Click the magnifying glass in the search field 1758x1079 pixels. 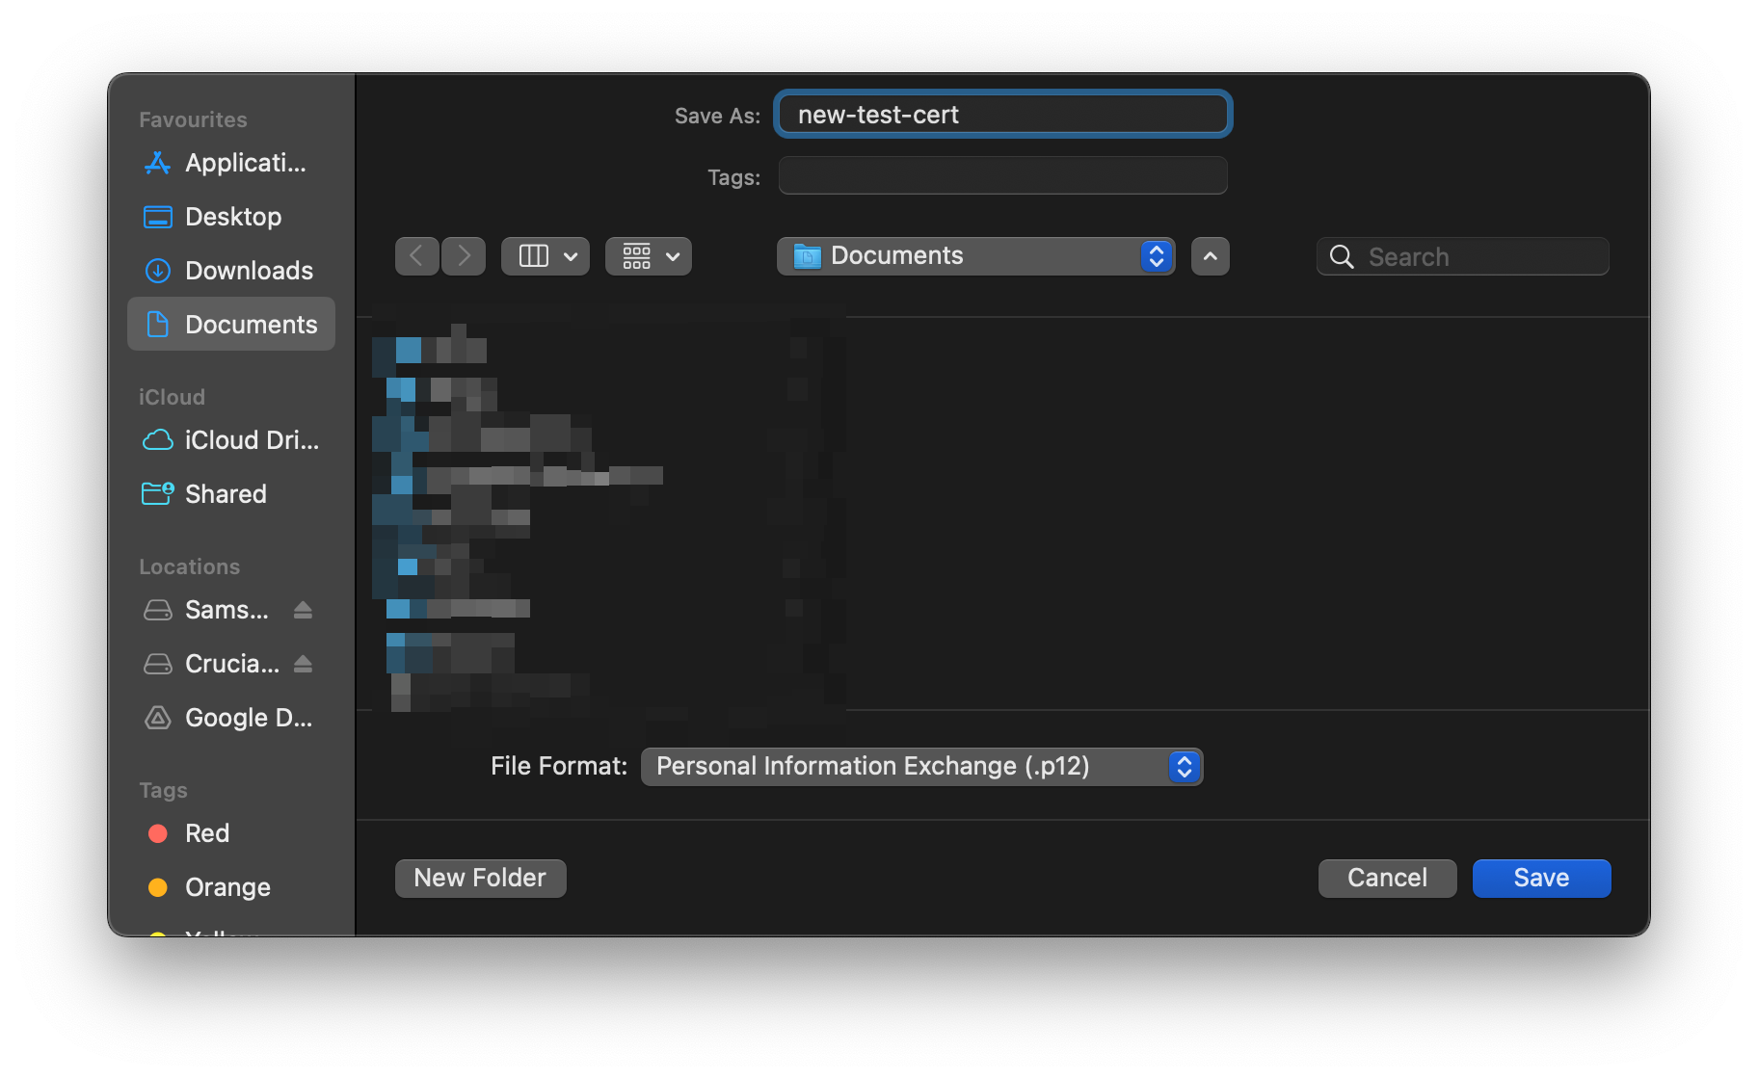pos(1341,256)
